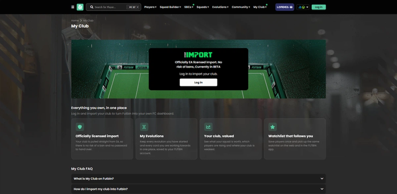Open the Players menu
This screenshot has width=397, height=194.
coord(151,7)
